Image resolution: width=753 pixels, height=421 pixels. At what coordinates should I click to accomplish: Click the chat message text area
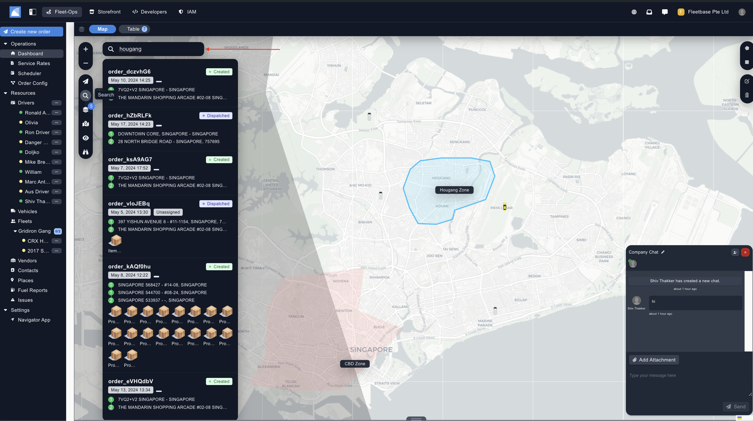[x=688, y=383]
